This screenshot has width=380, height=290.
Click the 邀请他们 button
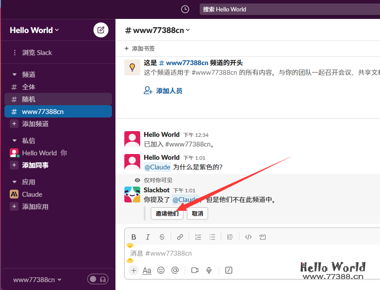tap(167, 213)
